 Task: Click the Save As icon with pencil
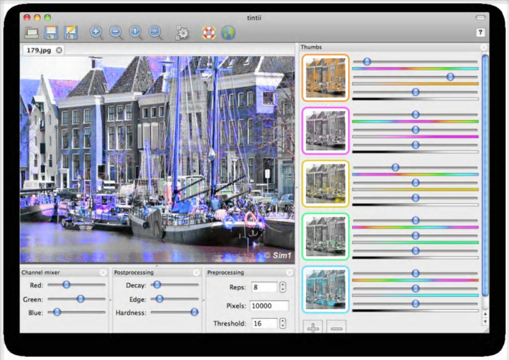[71, 33]
